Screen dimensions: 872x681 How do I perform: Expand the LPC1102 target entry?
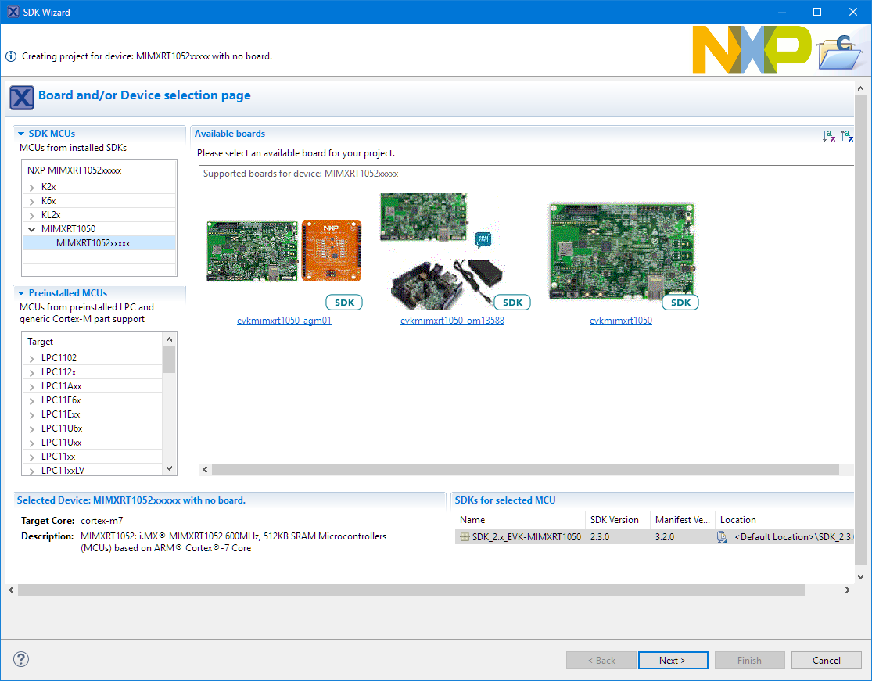pyautogui.click(x=32, y=359)
